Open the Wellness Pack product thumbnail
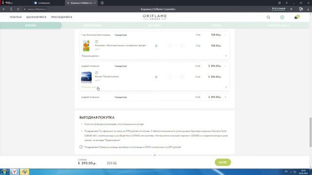The image size is (312, 175). coord(86,77)
